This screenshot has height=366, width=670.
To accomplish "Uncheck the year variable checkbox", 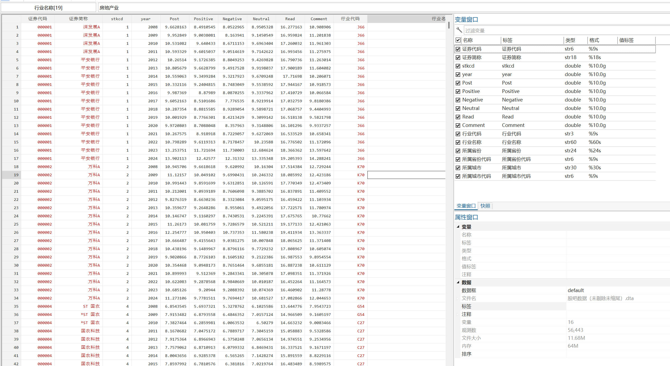I will (x=458, y=74).
